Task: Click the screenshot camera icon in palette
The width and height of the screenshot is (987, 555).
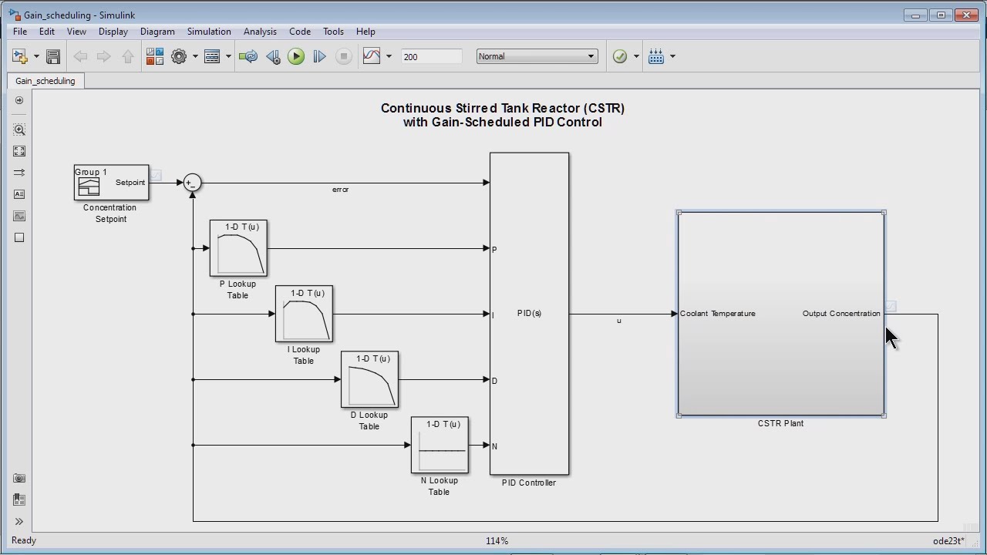Action: [19, 479]
